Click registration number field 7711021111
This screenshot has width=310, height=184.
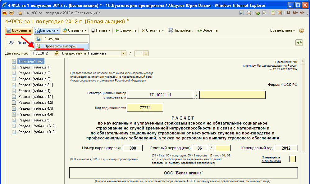click(160, 95)
